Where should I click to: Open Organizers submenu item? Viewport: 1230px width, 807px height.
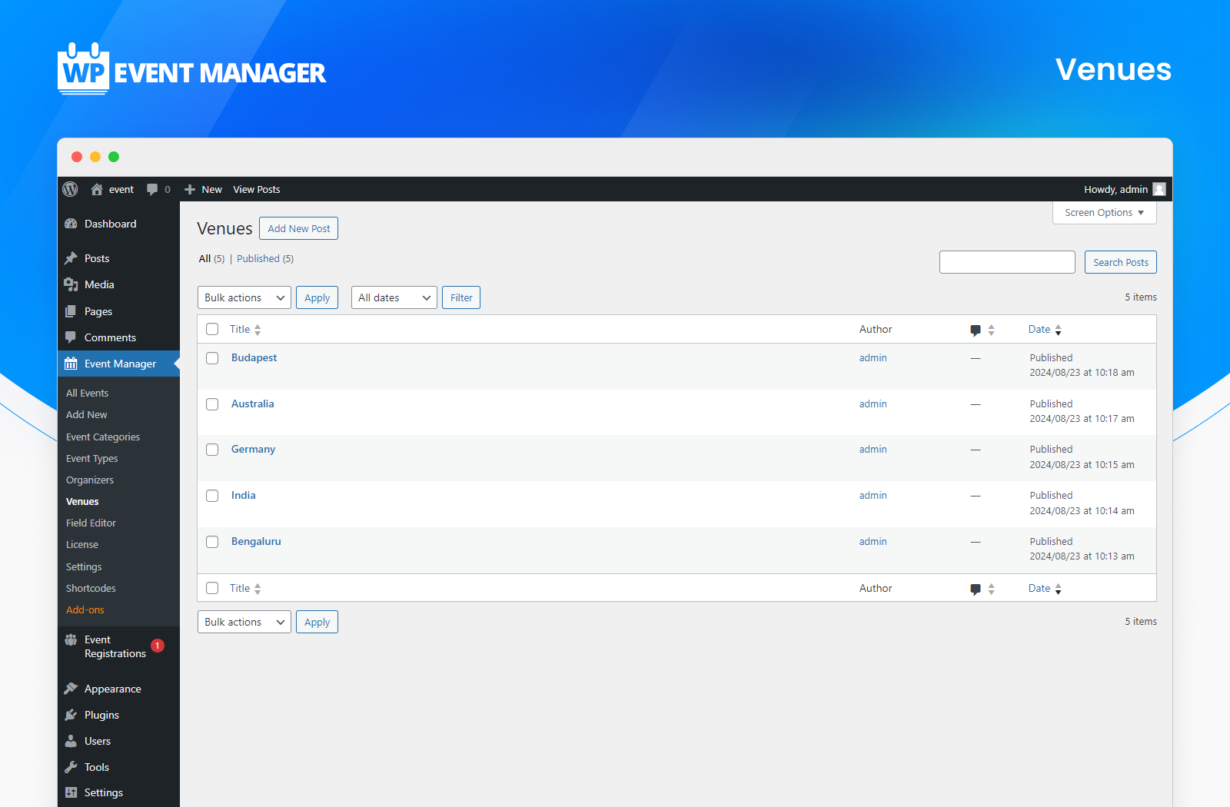[x=90, y=480]
